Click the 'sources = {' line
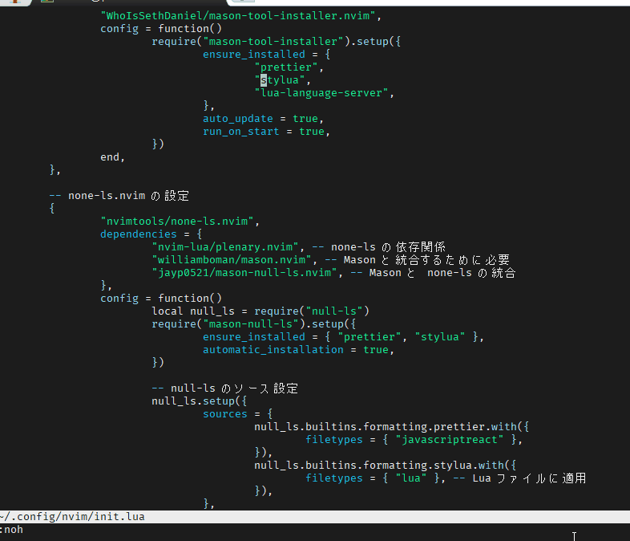The width and height of the screenshot is (630, 541). pyautogui.click(x=238, y=414)
